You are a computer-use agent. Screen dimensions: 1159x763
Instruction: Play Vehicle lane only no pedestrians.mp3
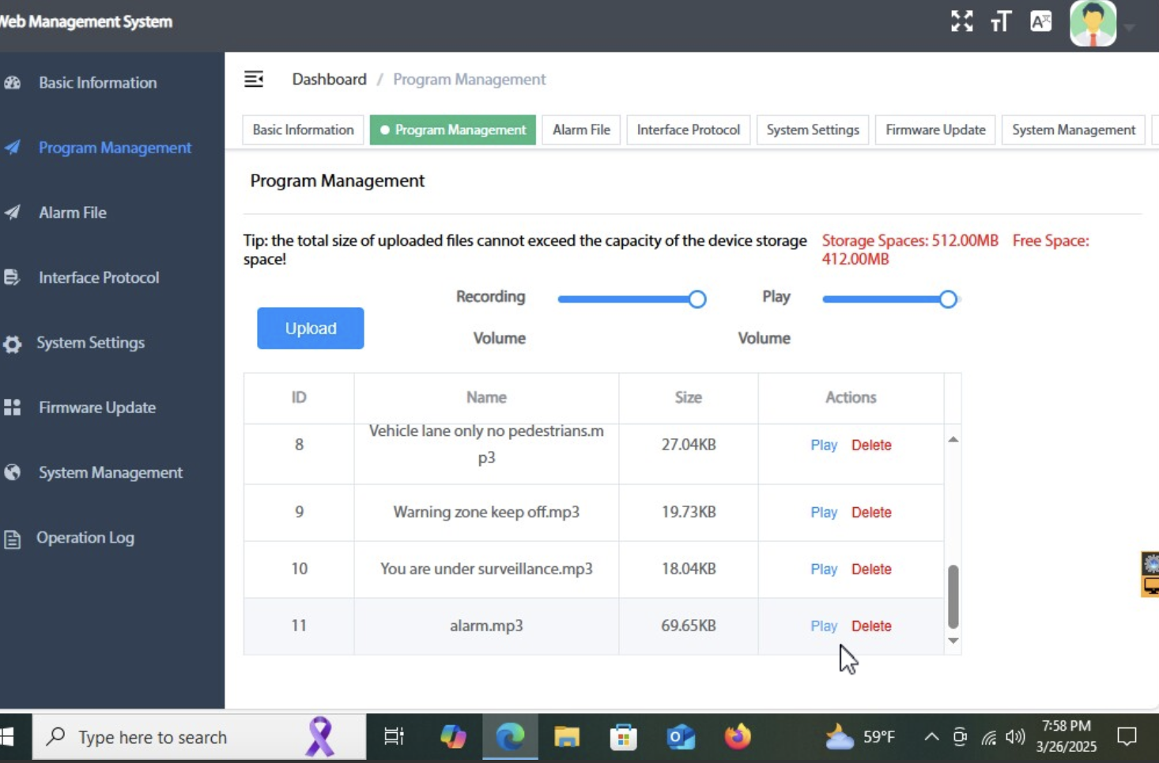tap(824, 445)
